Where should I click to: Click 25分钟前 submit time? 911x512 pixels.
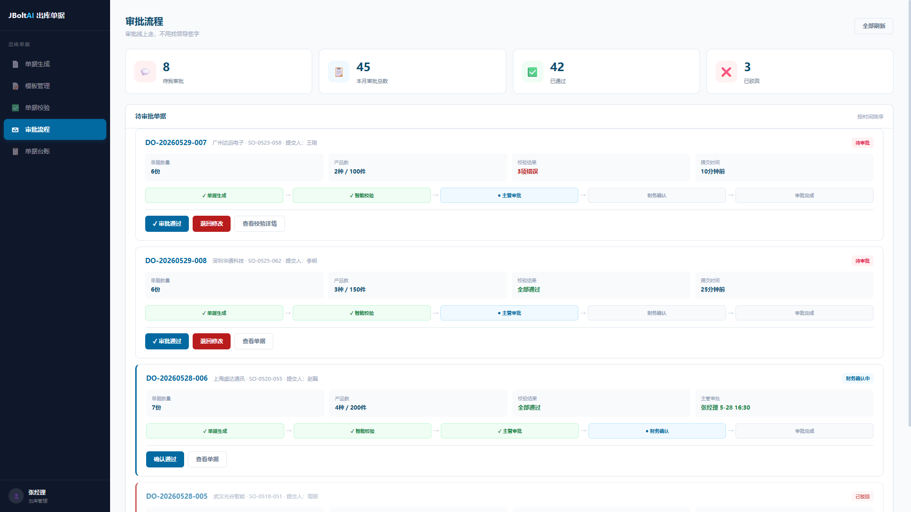tap(713, 290)
